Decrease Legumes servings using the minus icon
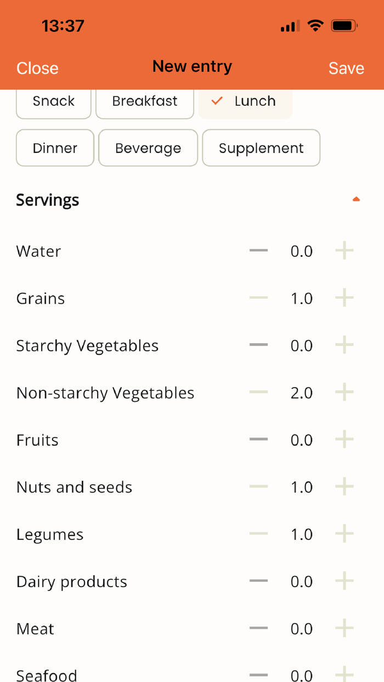Viewport: 384px width, 682px height. click(258, 533)
